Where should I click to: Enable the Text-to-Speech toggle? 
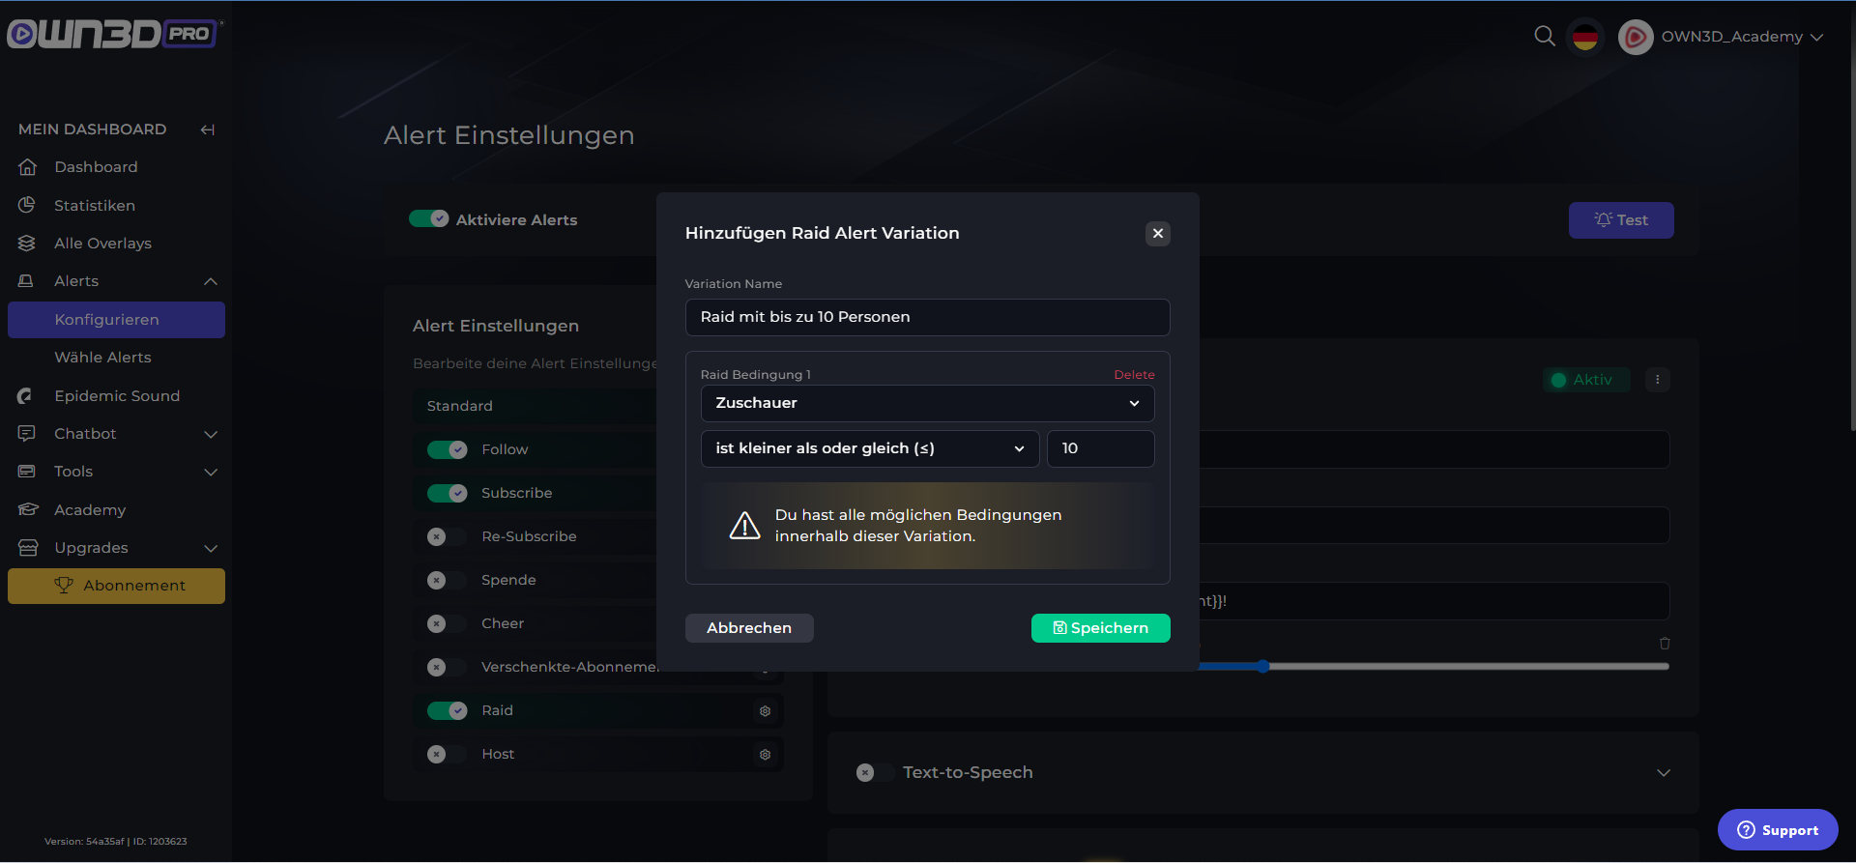[873, 773]
